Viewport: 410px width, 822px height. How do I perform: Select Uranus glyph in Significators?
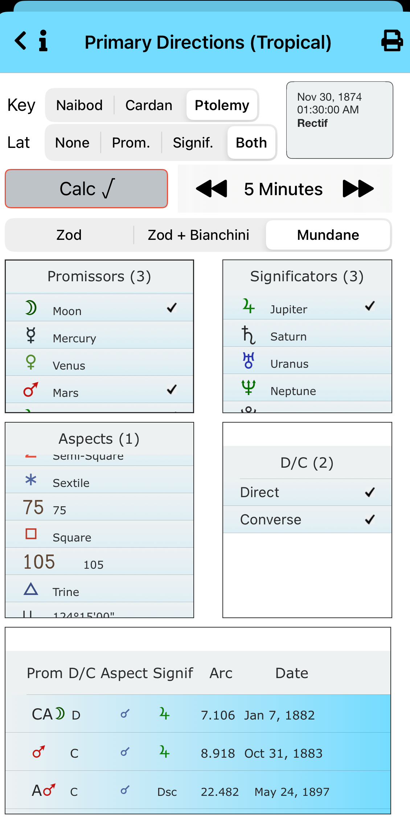pos(249,361)
